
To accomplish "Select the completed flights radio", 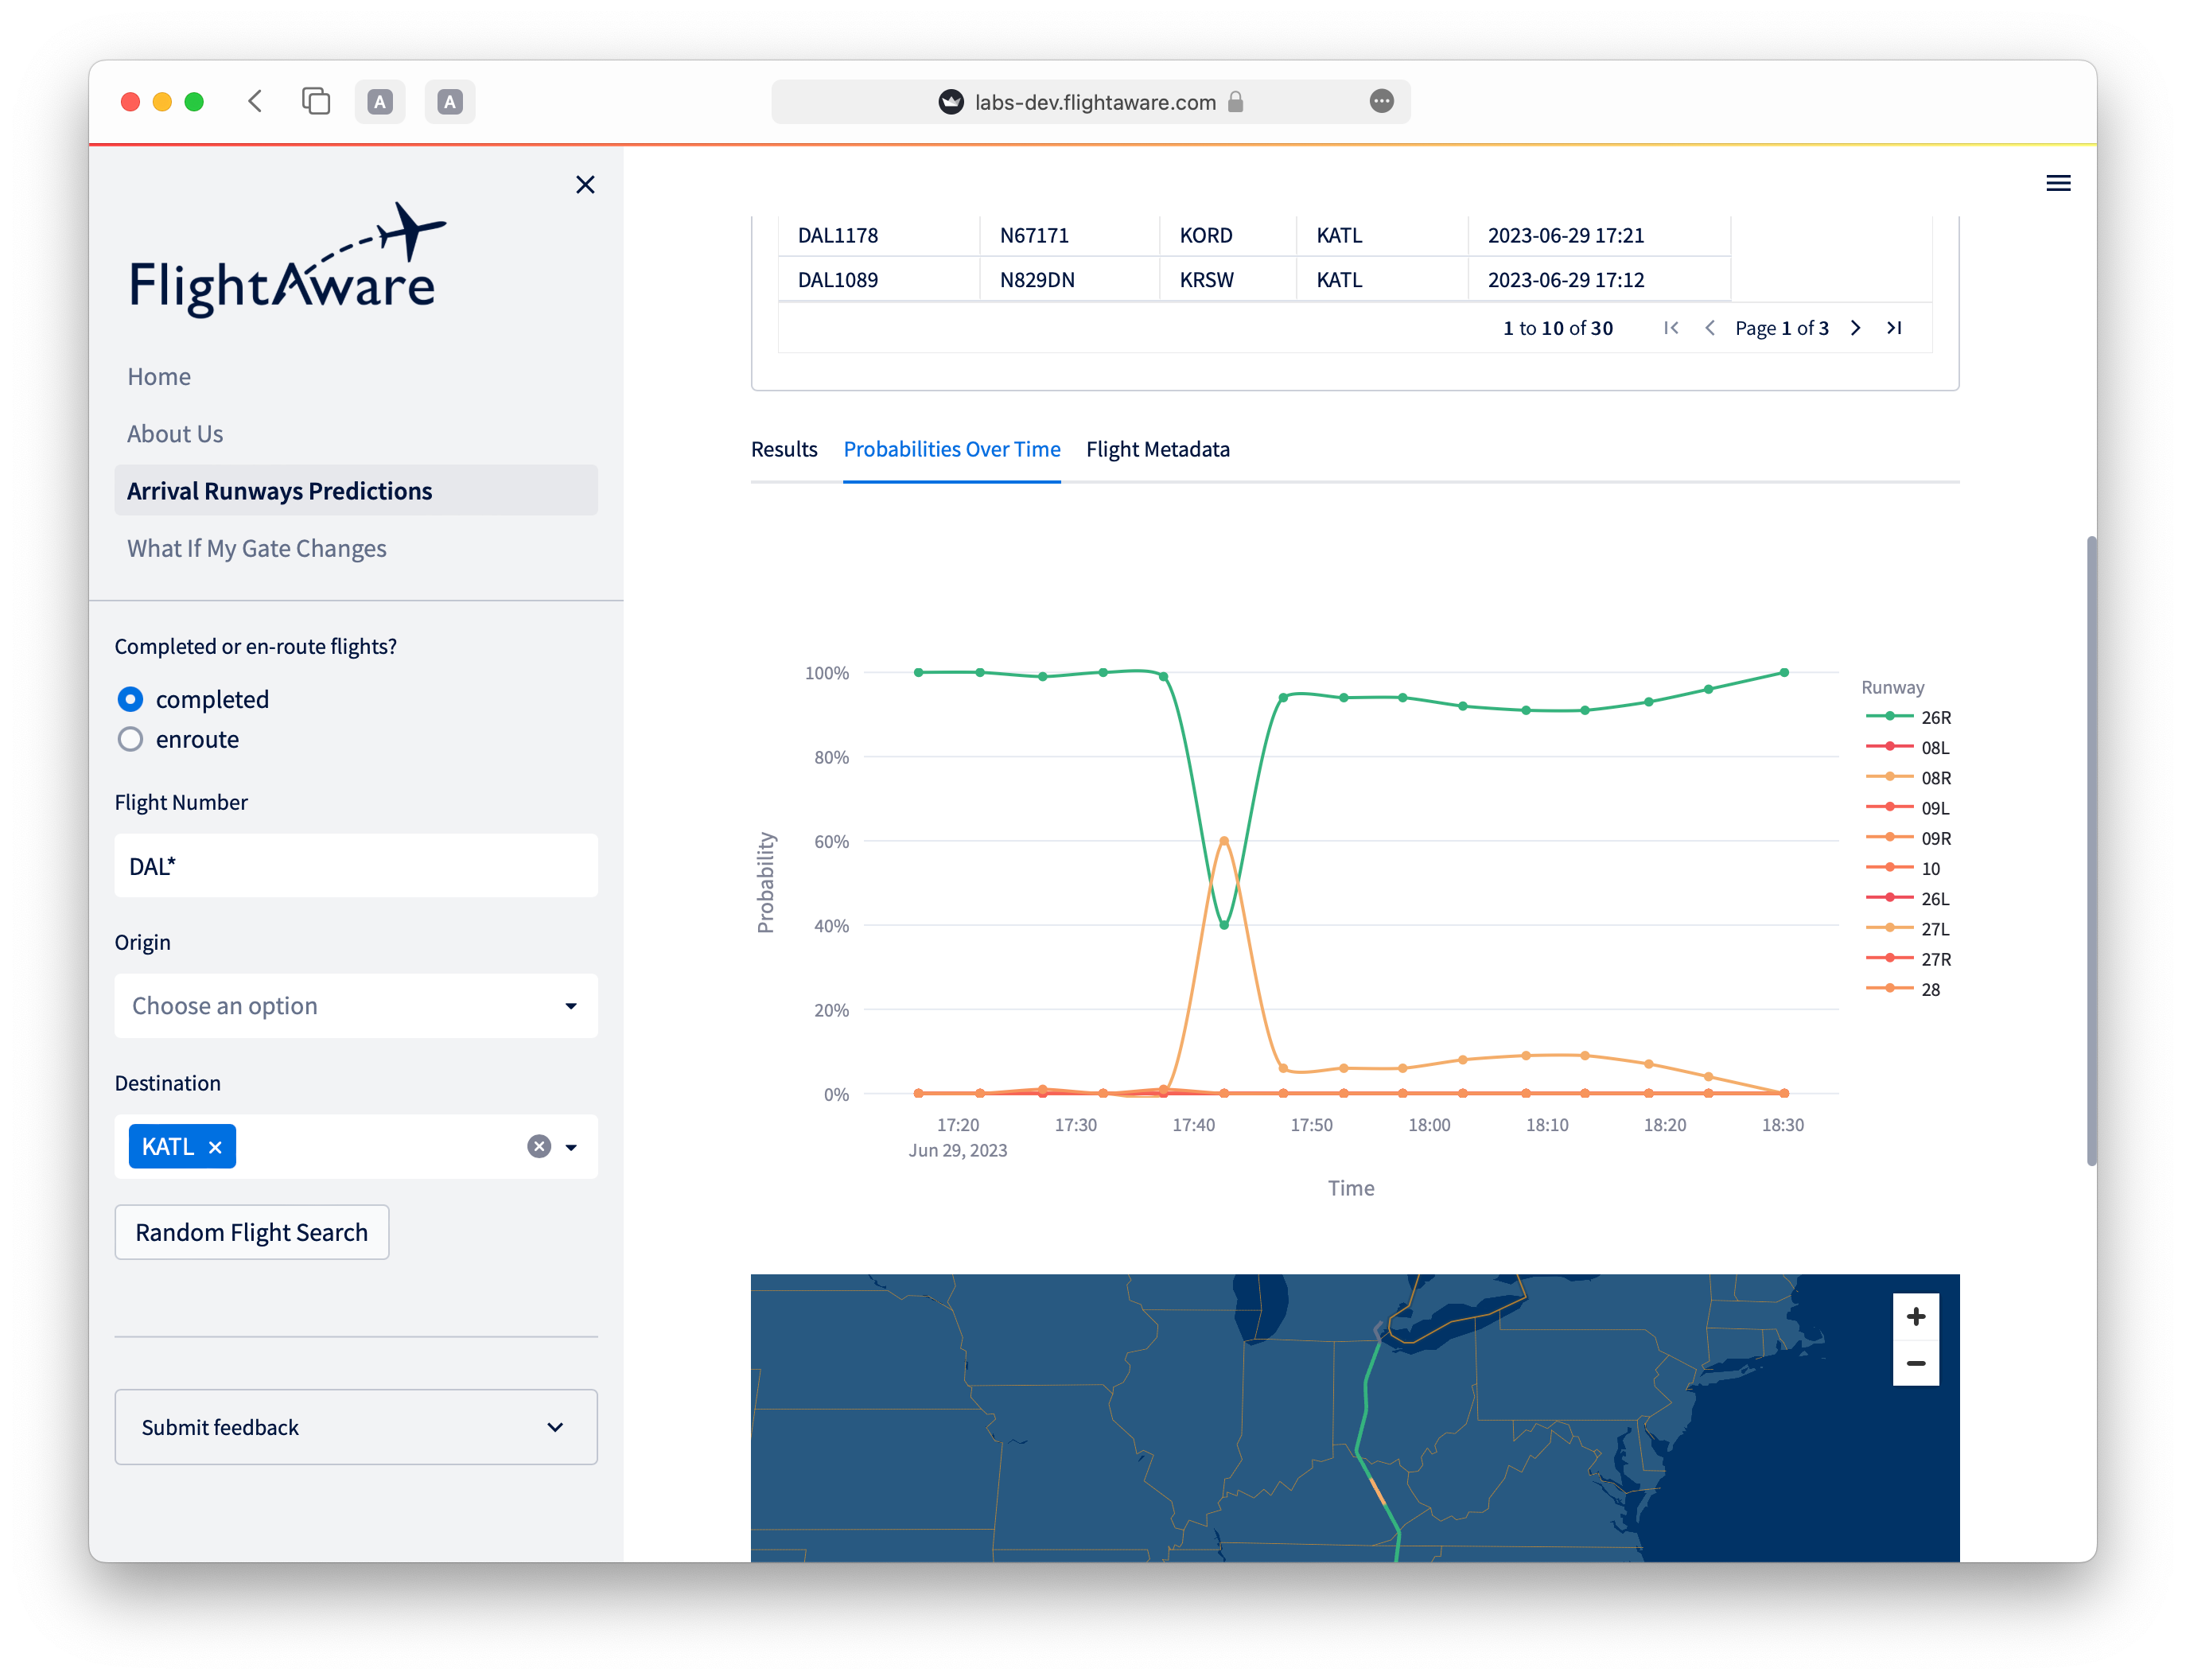I will [130, 699].
